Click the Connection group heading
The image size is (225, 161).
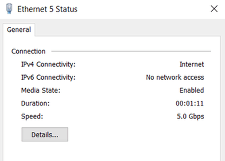[28, 51]
